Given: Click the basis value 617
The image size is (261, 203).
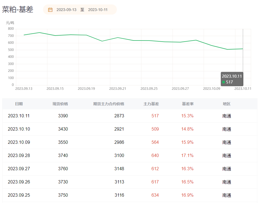Looking at the screenshot, I should tap(155, 182).
